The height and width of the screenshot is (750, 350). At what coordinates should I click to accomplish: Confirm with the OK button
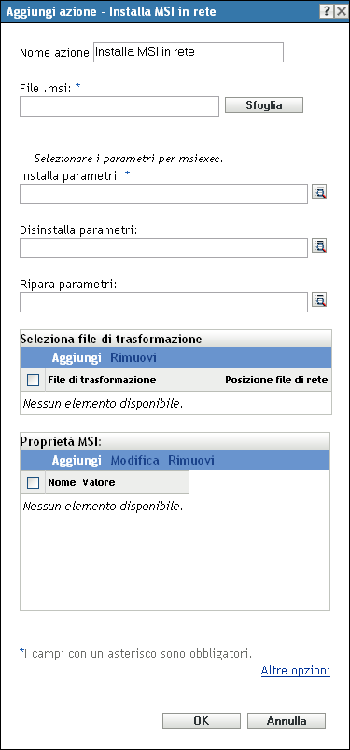click(x=201, y=721)
